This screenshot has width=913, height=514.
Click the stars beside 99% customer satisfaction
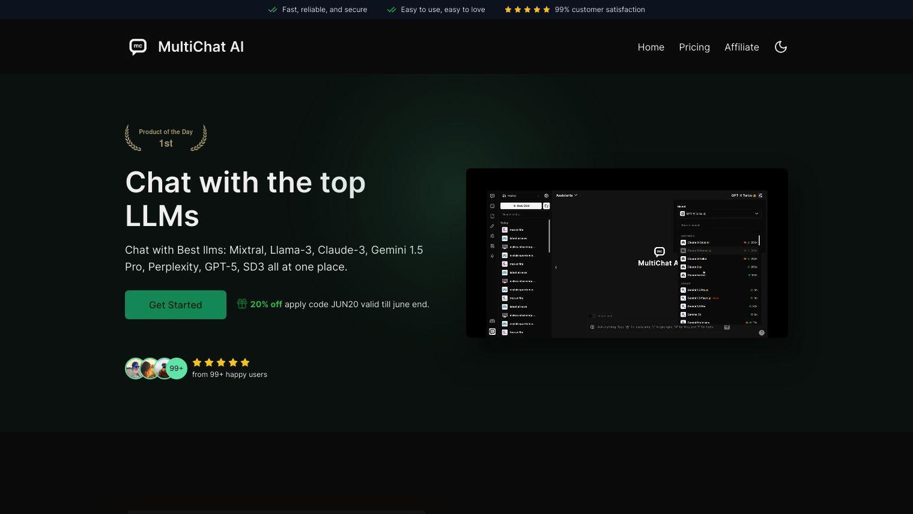point(527,10)
